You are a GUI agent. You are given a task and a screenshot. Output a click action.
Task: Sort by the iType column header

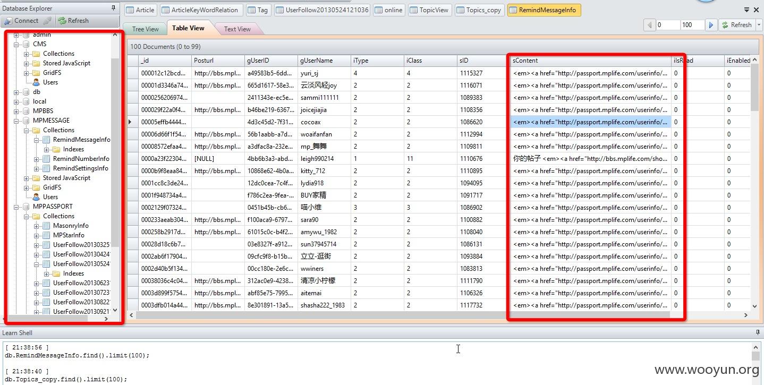(x=377, y=61)
